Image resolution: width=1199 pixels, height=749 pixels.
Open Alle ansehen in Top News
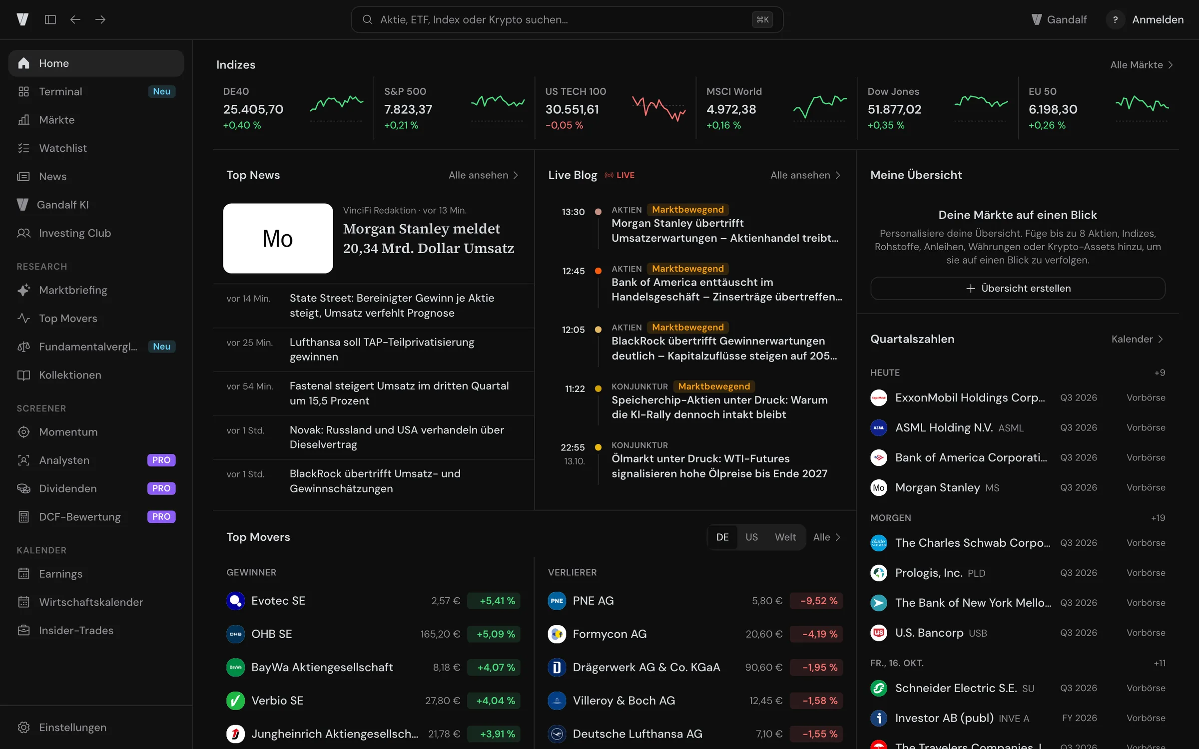pos(483,175)
